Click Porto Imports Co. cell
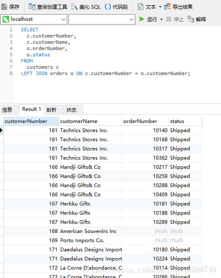Viewport: 221px width, 278px height. pyautogui.click(x=91, y=240)
